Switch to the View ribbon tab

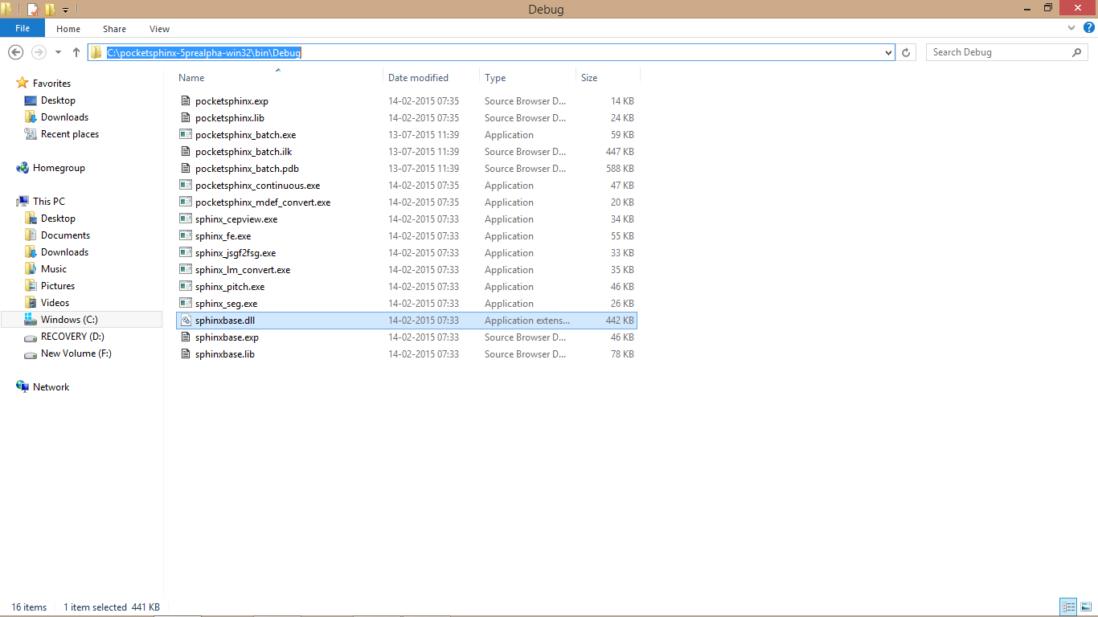tap(159, 29)
